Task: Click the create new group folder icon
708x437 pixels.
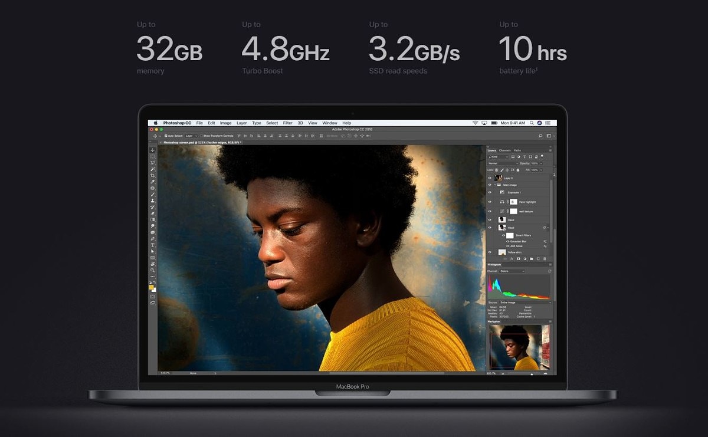Action: point(532,258)
